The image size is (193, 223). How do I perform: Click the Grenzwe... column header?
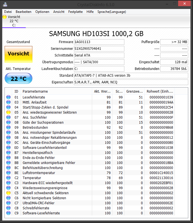click(134, 91)
